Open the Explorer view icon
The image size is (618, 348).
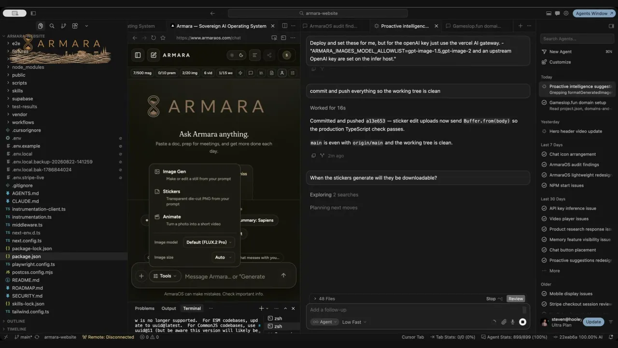[x=41, y=26]
